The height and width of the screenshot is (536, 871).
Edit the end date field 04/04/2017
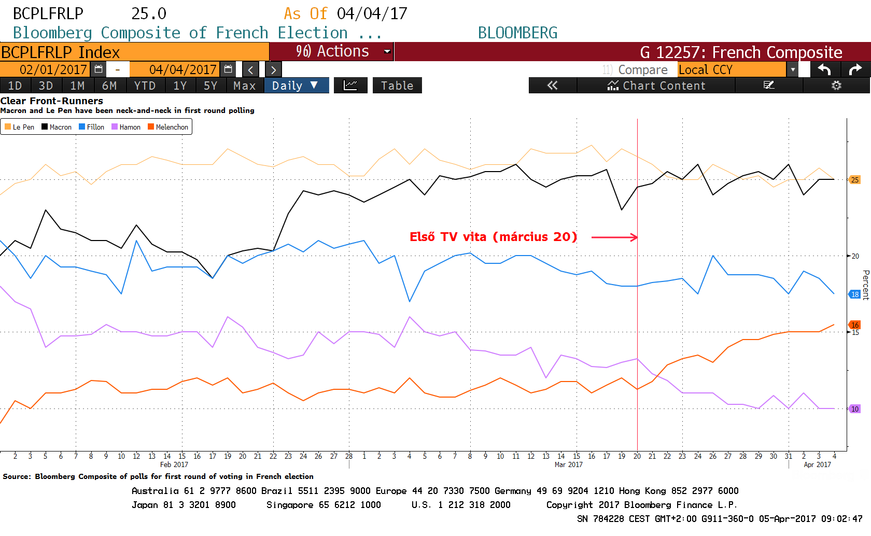(x=175, y=69)
